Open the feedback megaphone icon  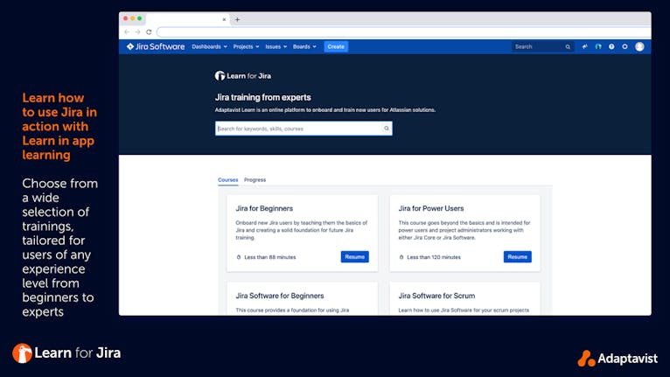(584, 46)
